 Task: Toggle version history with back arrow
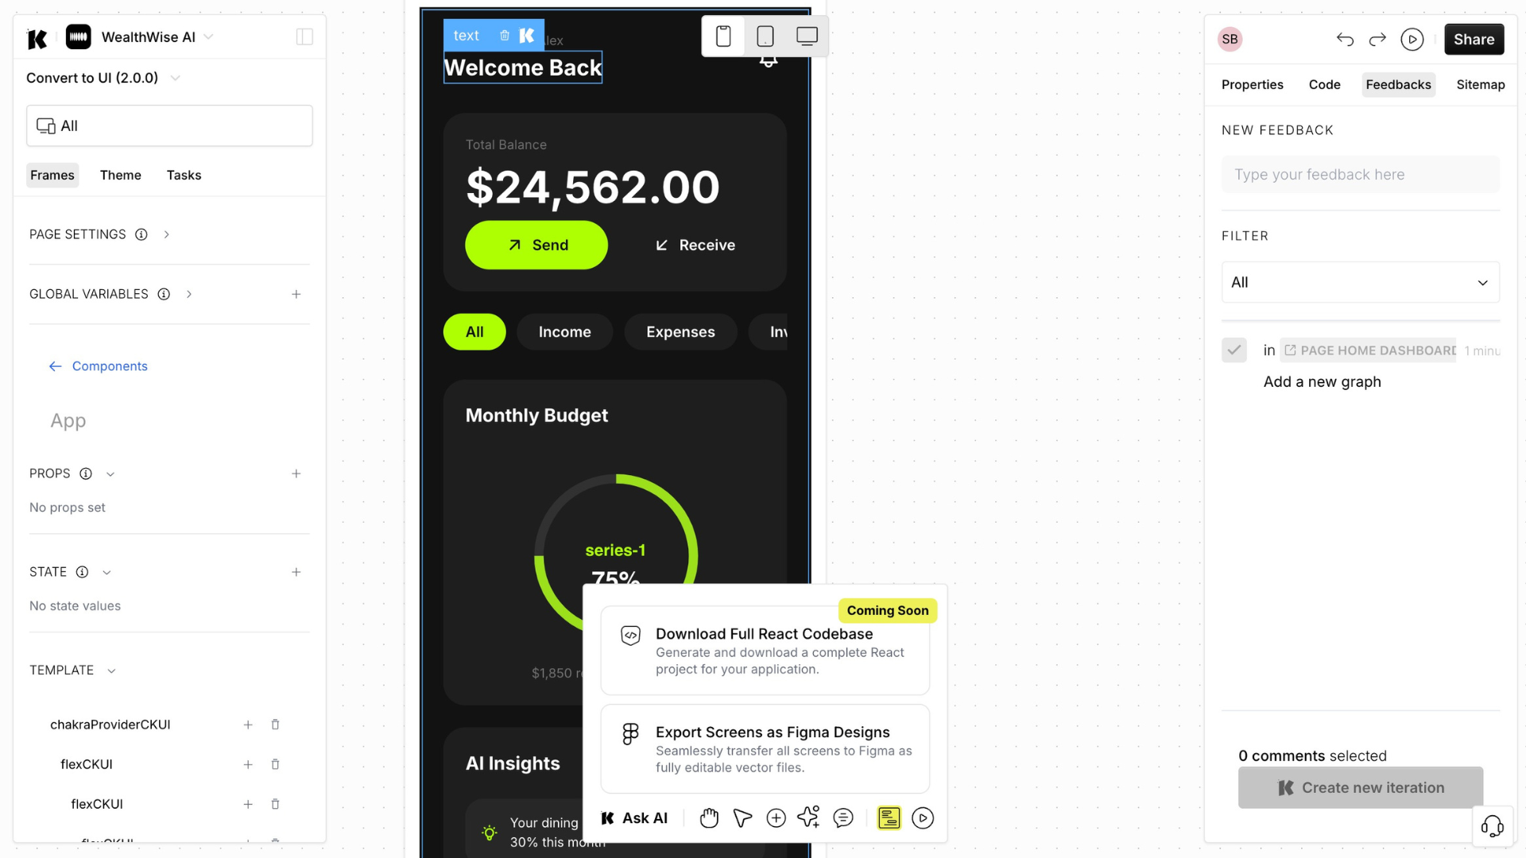pyautogui.click(x=1345, y=39)
